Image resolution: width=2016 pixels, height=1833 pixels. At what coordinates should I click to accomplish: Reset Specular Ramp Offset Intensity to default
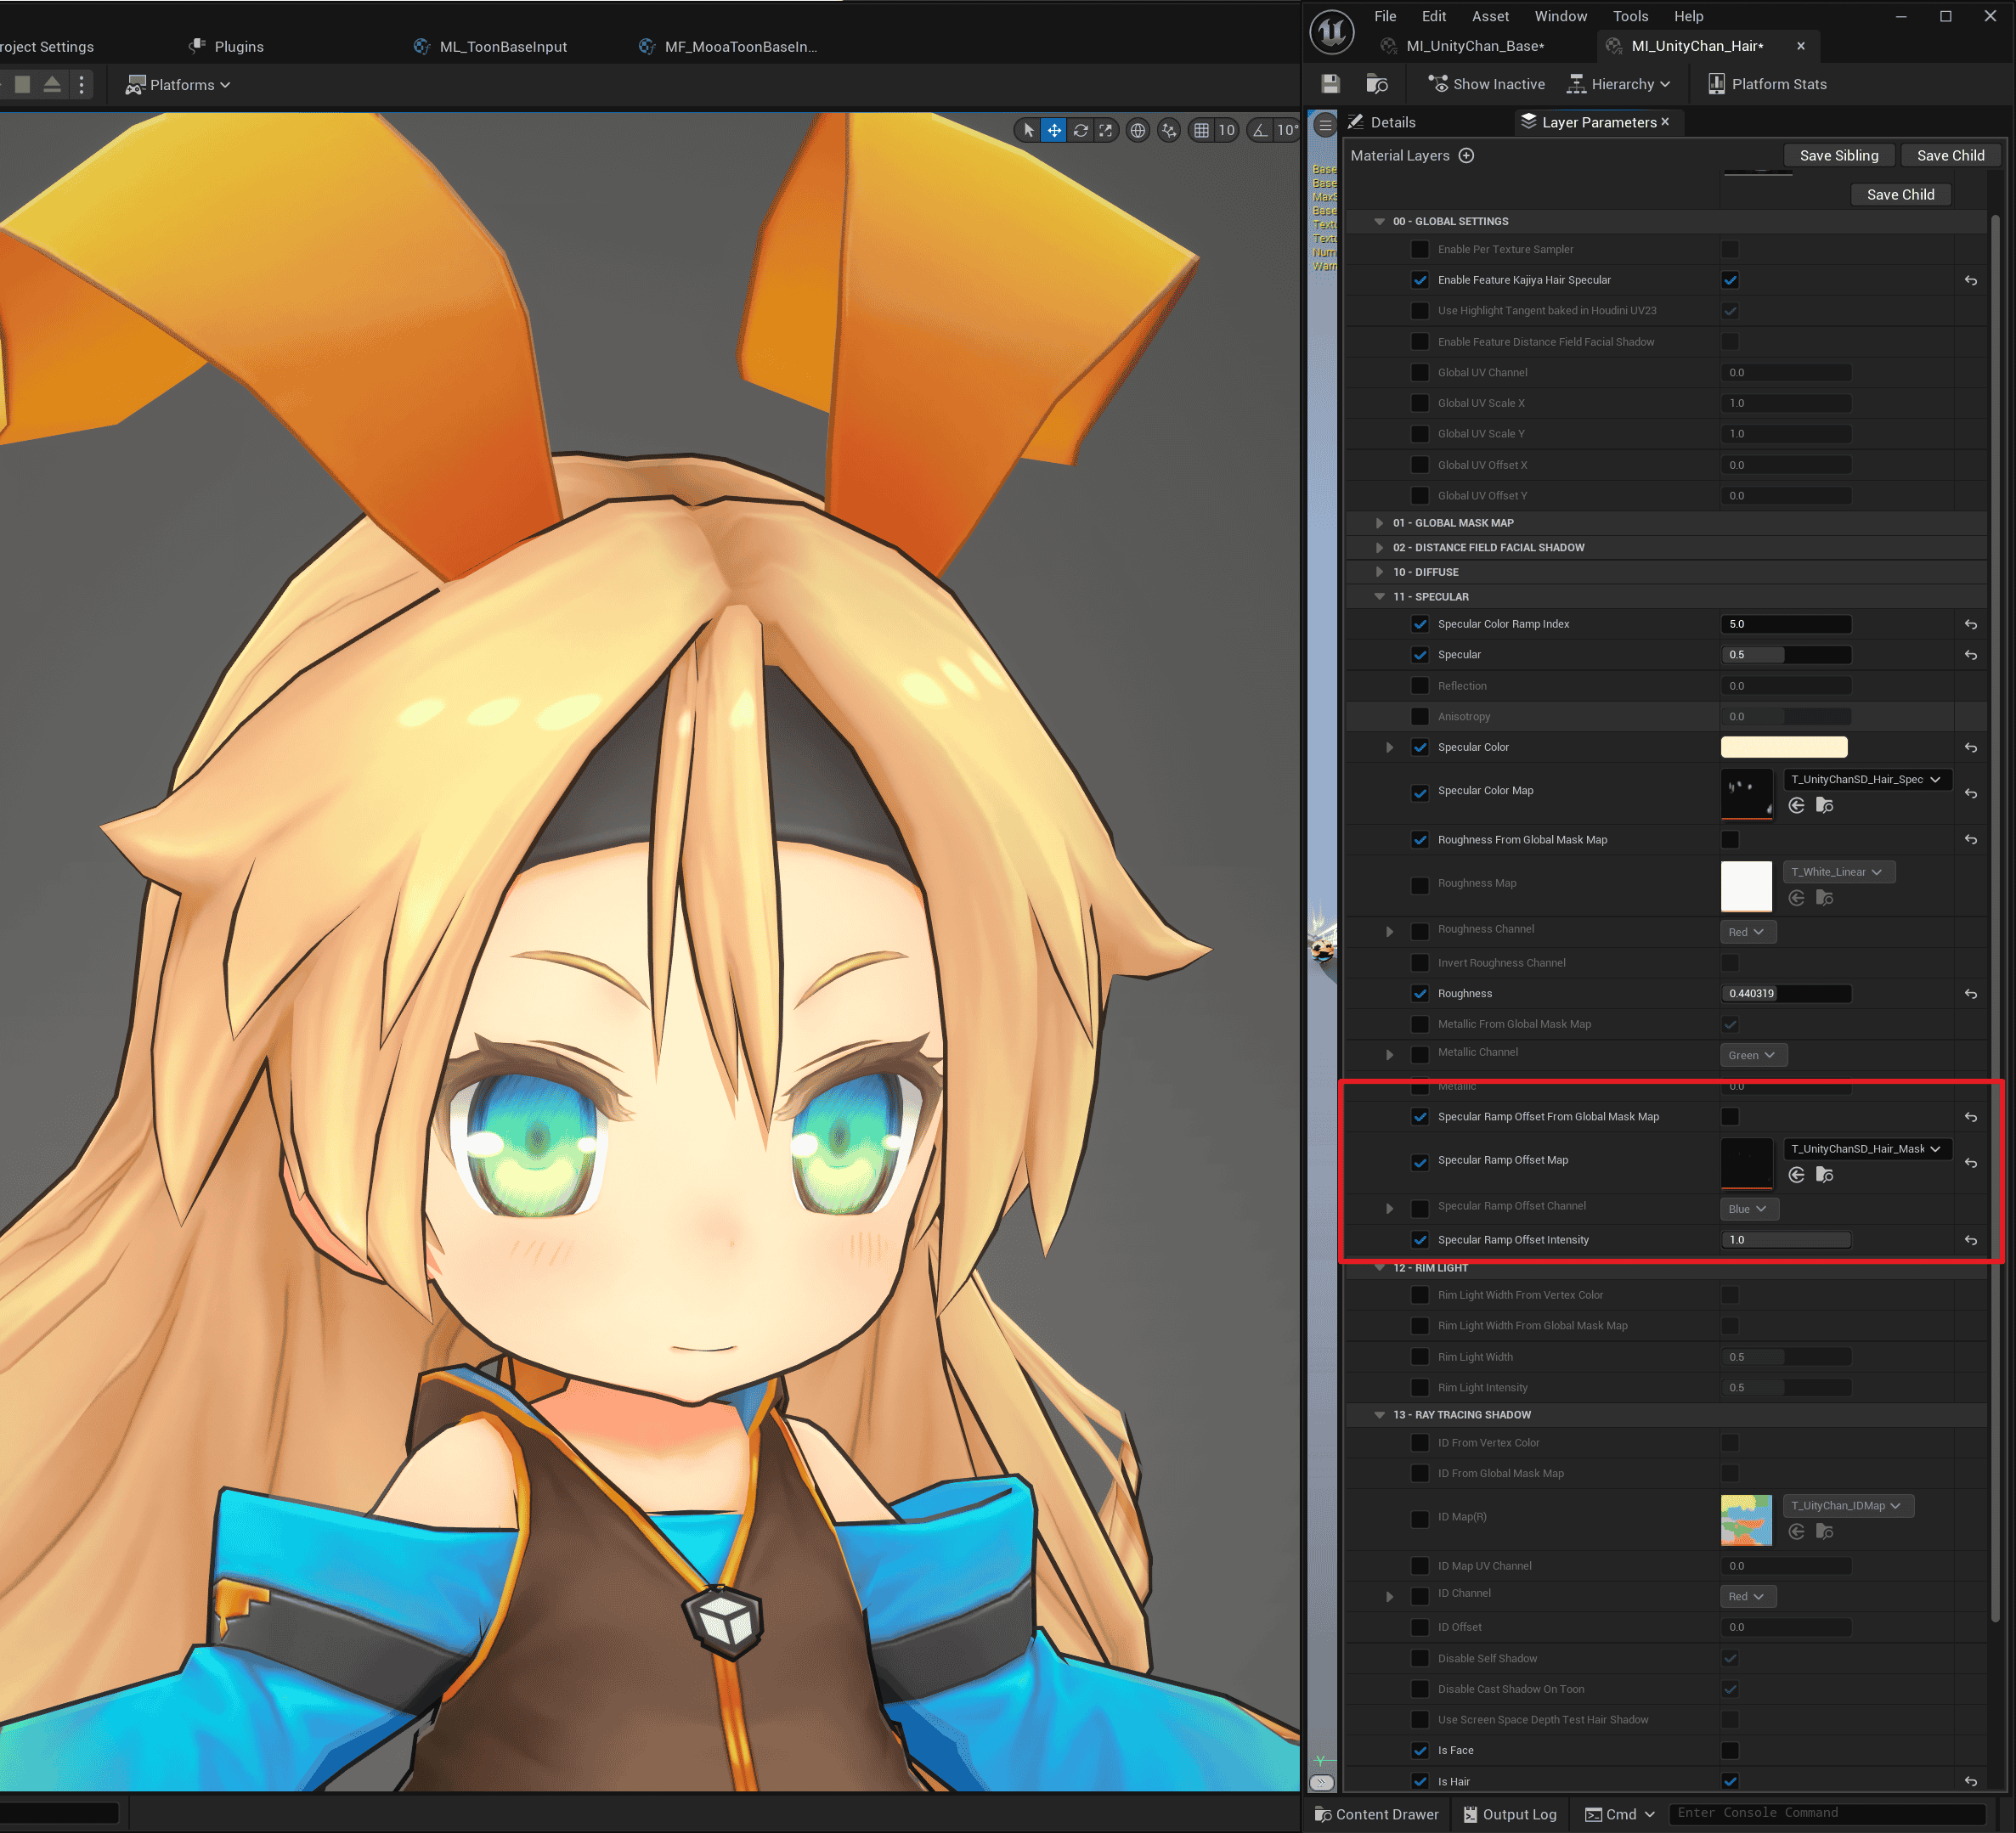1970,1240
